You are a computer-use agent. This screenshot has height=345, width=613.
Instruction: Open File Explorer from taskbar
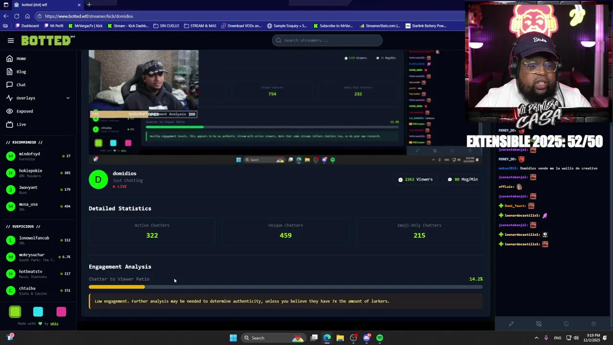click(x=340, y=338)
